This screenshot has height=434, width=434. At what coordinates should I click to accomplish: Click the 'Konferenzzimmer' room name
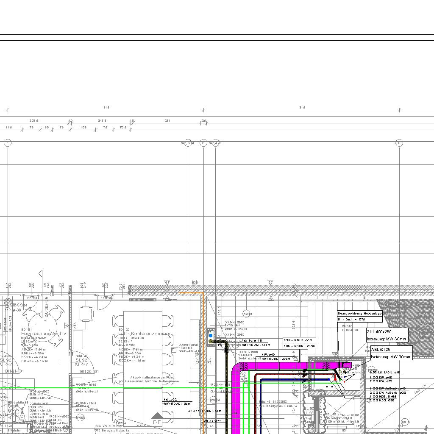coord(151,334)
